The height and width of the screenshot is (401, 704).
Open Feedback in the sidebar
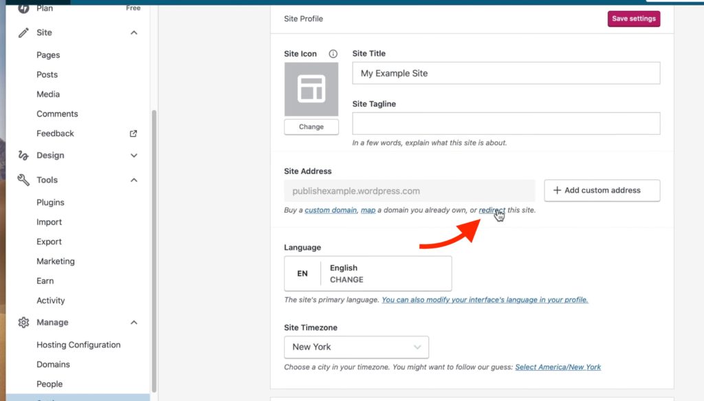pyautogui.click(x=55, y=133)
